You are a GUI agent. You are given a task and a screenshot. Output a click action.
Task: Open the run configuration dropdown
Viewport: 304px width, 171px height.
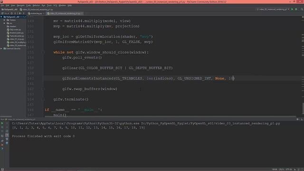click(x=273, y=9)
